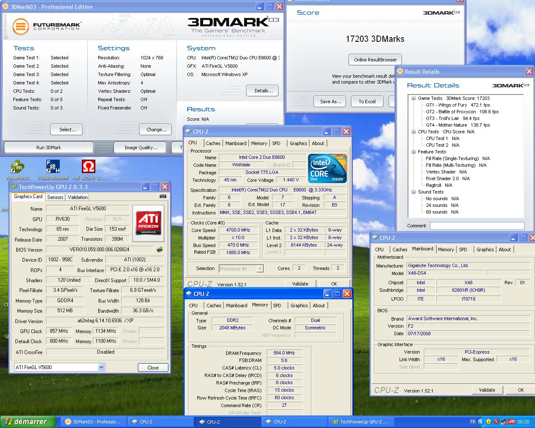Open the Processor #1 selection dropdown
535x428 pixels.
260,269
